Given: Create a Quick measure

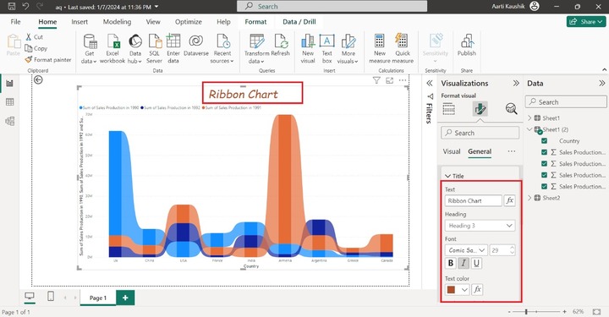Looking at the screenshot, I should point(403,48).
